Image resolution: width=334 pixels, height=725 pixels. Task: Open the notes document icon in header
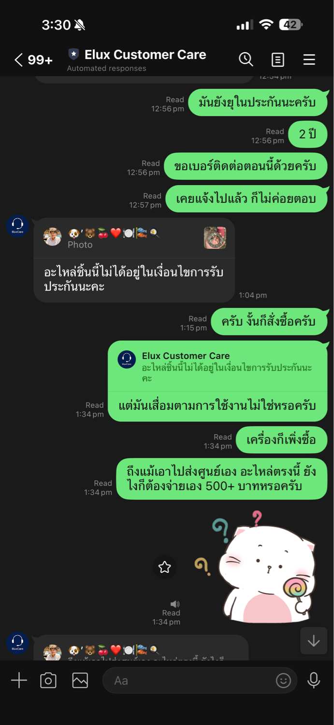pos(278,59)
